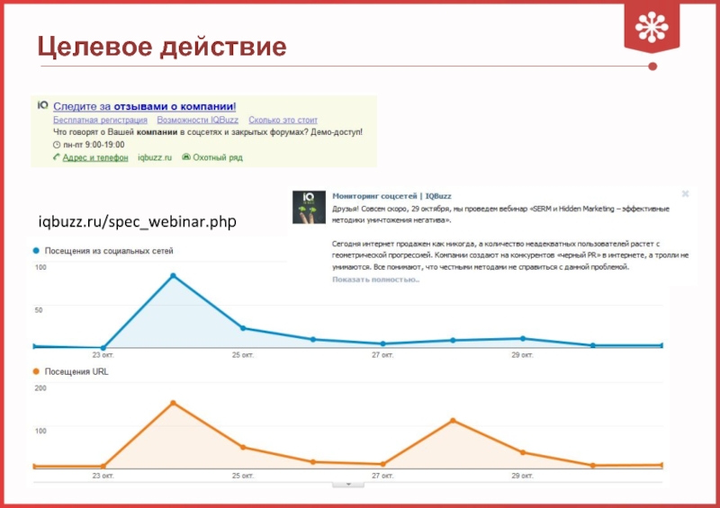
Task: Click the 'Посещения URL' legend label
Action: pos(76,371)
